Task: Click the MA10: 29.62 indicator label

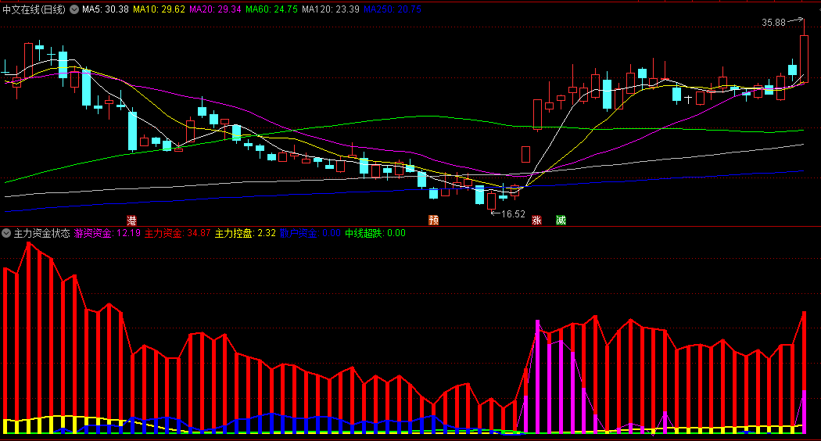Action: (159, 9)
